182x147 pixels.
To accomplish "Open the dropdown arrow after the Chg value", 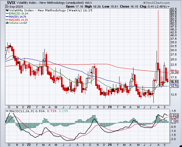I will click(169, 7).
